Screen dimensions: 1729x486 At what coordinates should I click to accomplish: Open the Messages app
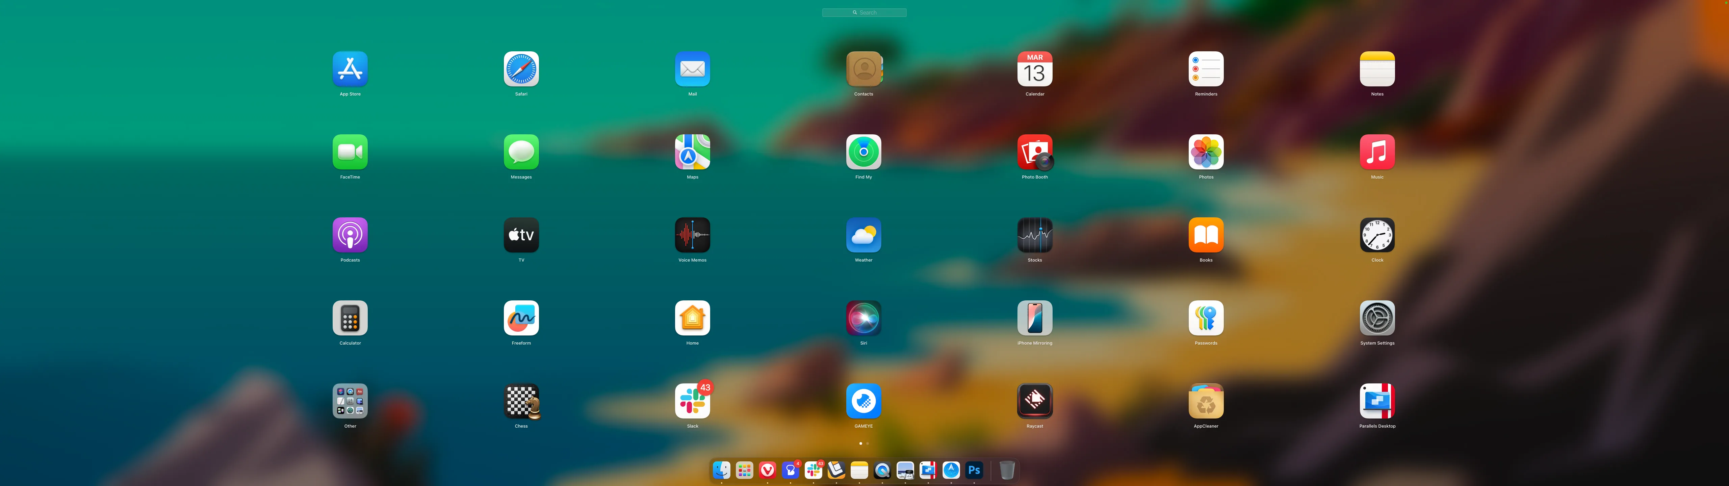[521, 152]
